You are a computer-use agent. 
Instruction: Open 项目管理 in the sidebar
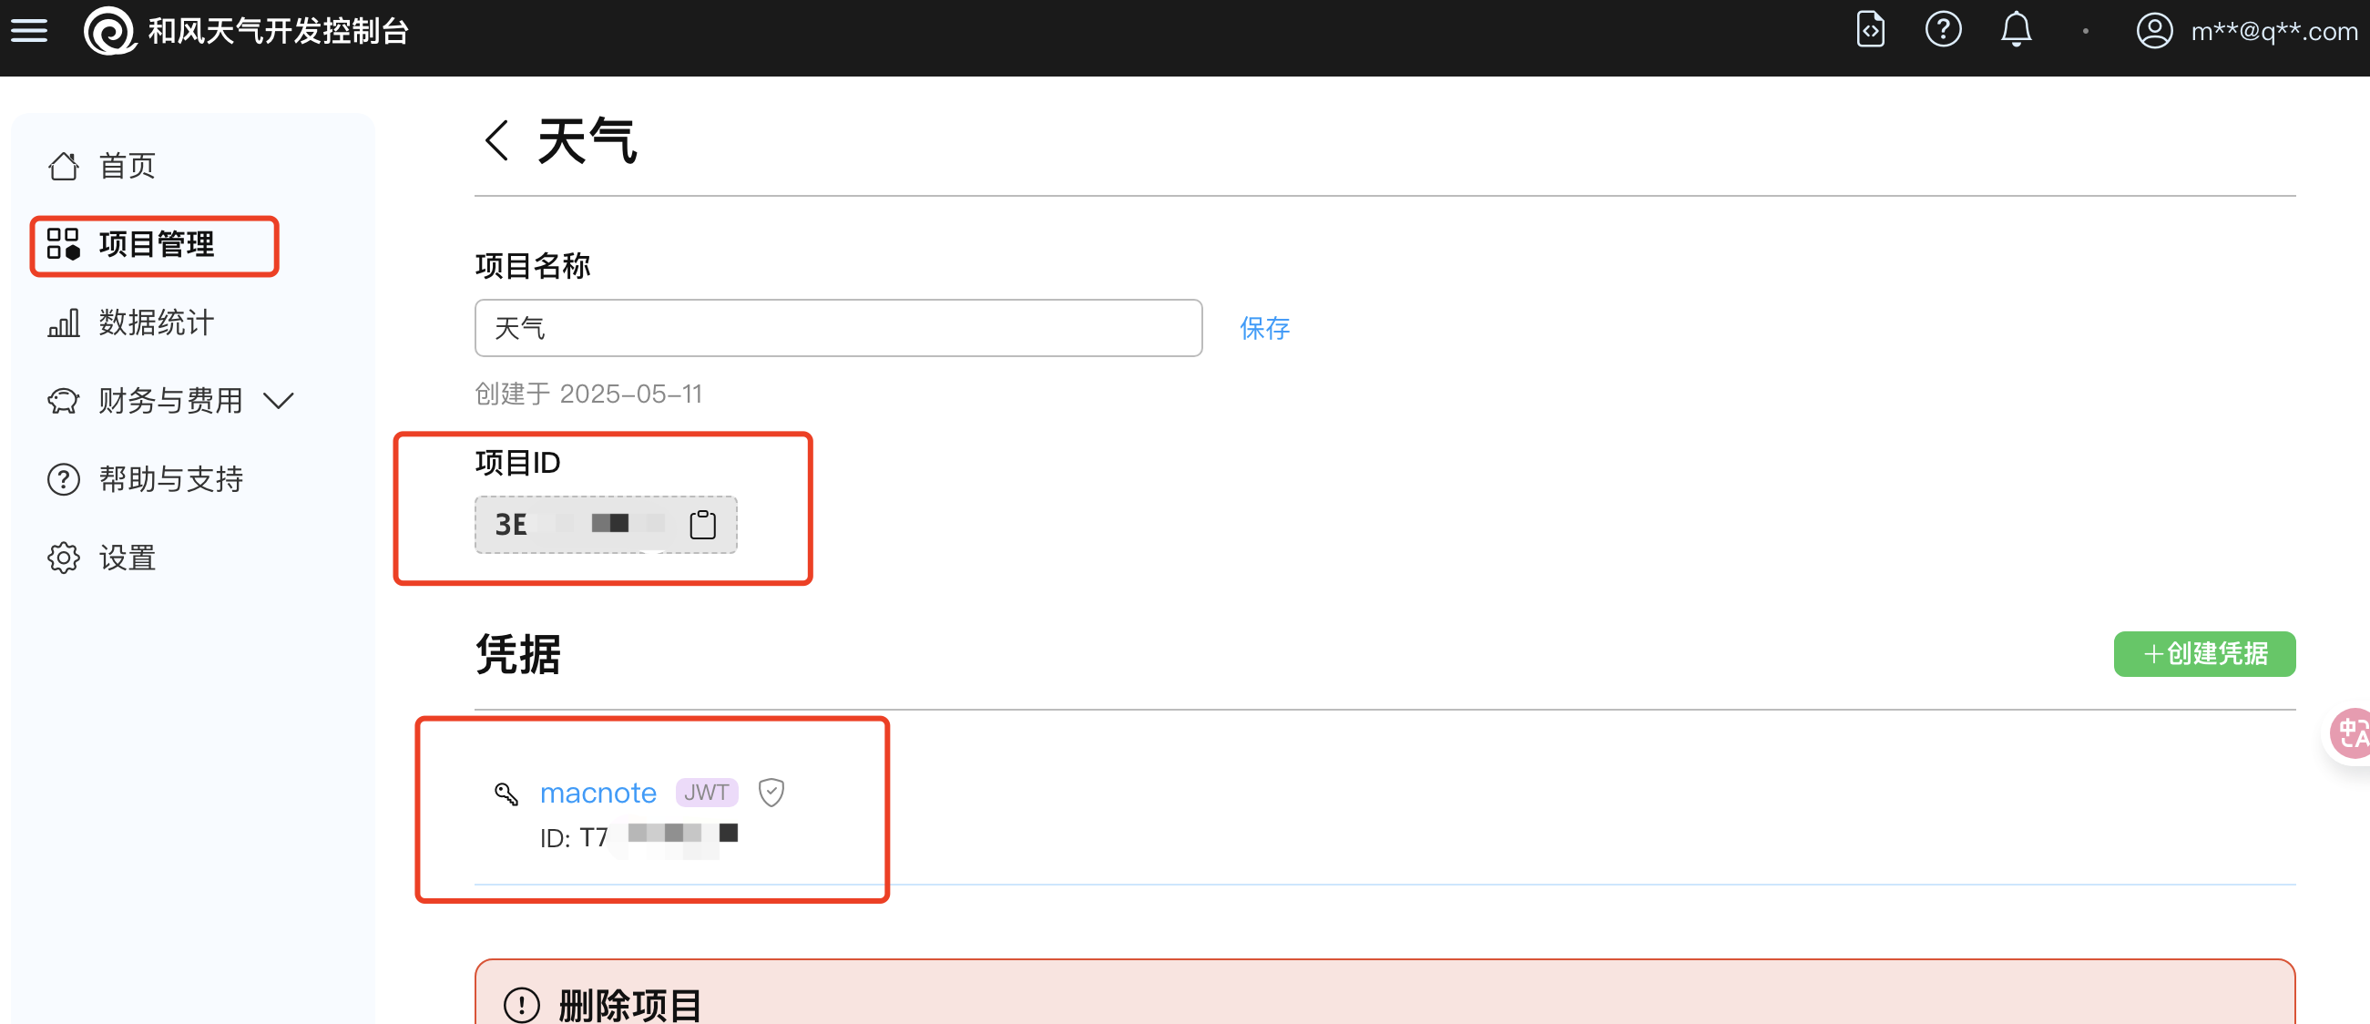pyautogui.click(x=157, y=245)
